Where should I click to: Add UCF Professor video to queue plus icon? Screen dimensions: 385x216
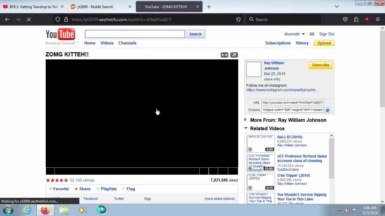pos(250,169)
